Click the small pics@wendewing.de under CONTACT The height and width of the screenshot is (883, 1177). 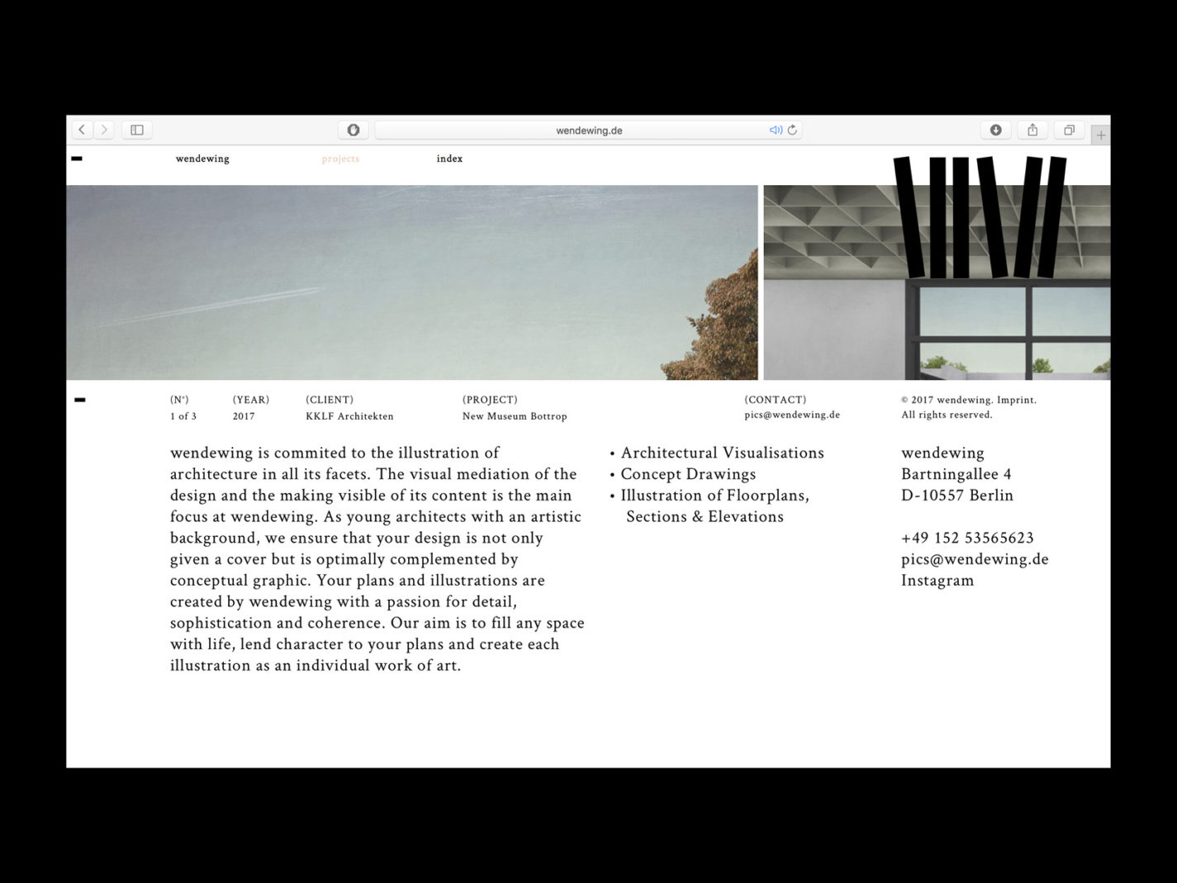[792, 415]
